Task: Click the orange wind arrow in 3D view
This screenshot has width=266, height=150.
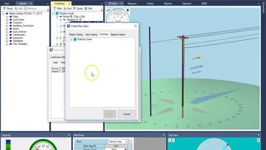Action: click(197, 58)
